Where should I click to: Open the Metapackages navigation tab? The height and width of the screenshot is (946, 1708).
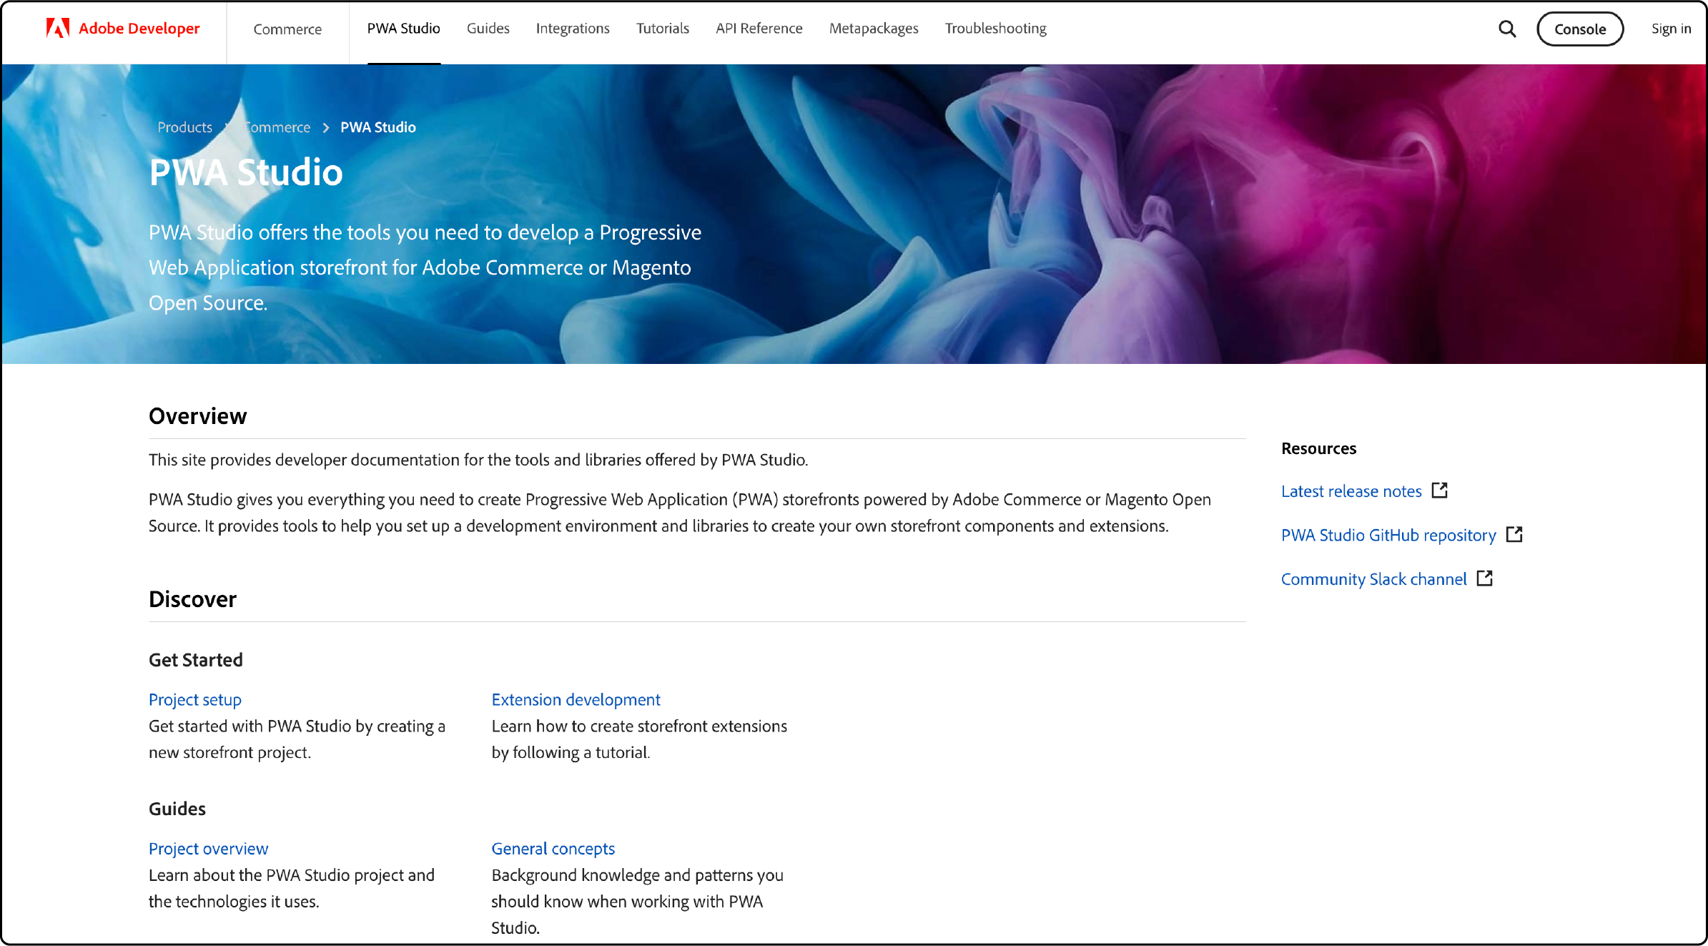874,29
